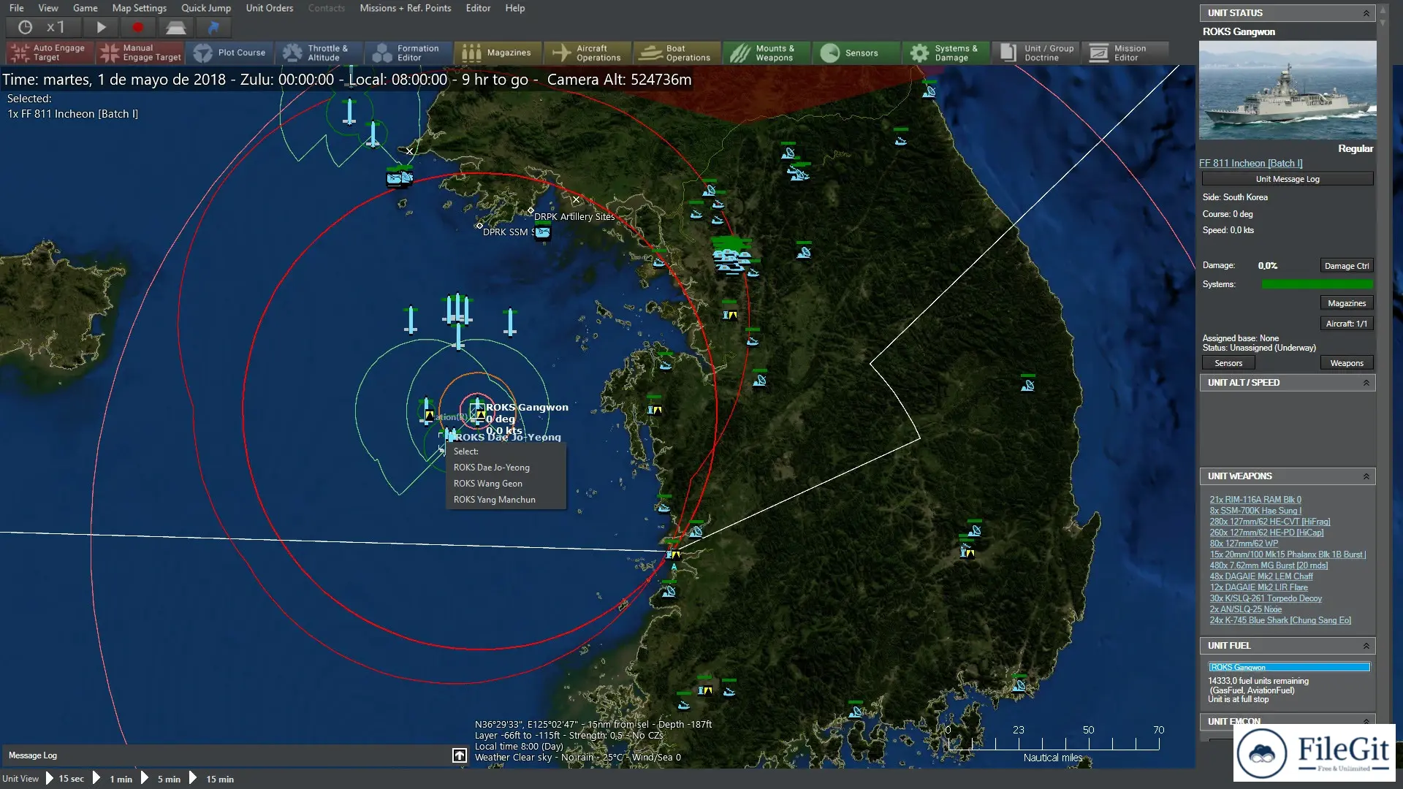This screenshot has width=1403, height=789.
Task: Open the Unit Message Log
Action: point(1288,179)
